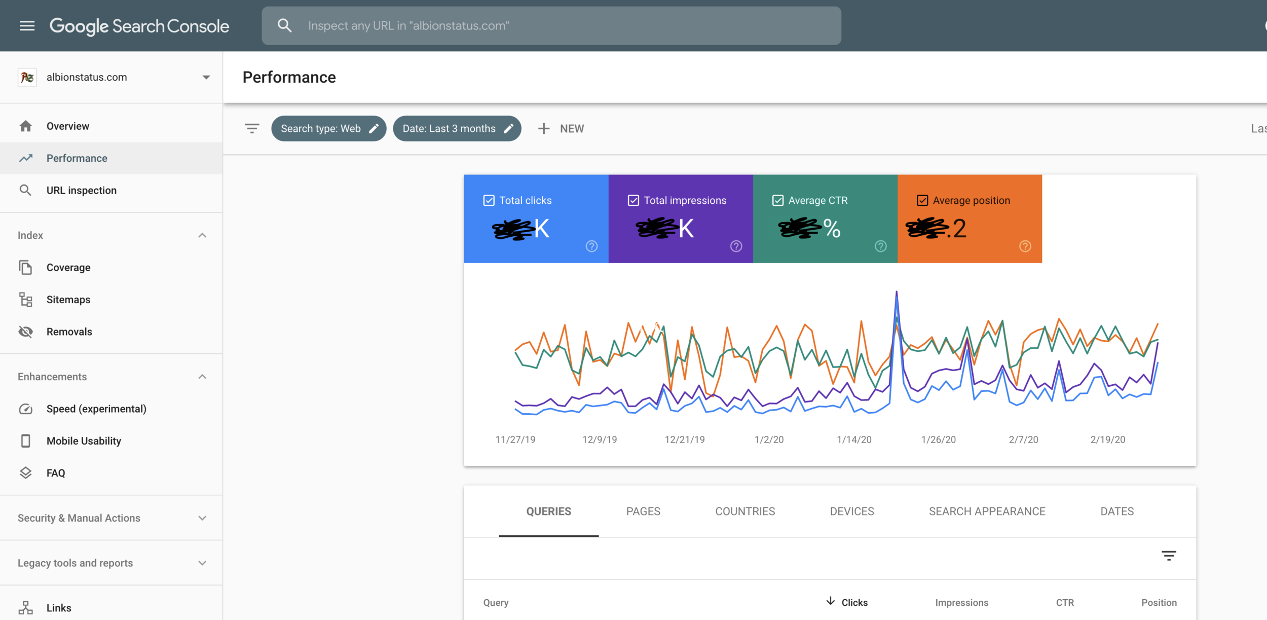Click the traffic spike peak on the chart
1267x620 pixels.
tap(897, 292)
